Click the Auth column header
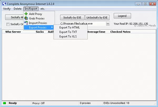This screenshot has height=107, width=158. (51, 32)
